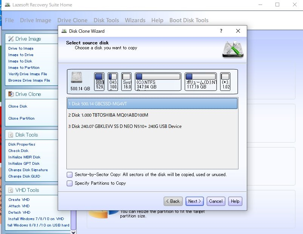The height and width of the screenshot is (234, 303).
Task: Click the Disk Clone Wizard title icon
Action: tap(64, 31)
